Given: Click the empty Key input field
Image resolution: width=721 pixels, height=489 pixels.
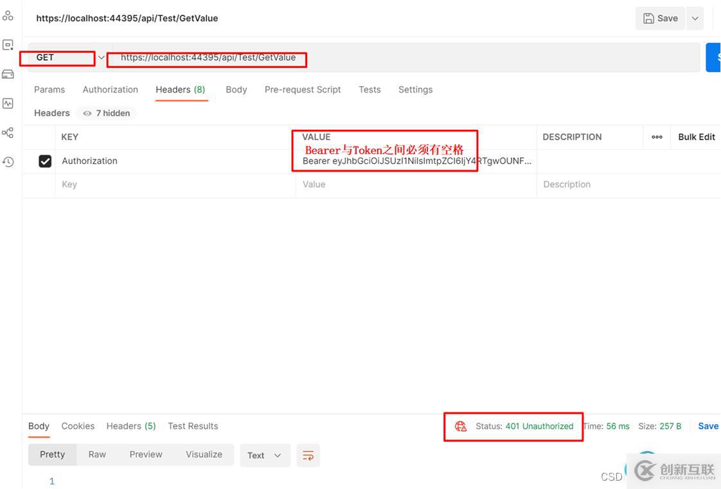Looking at the screenshot, I should 174,184.
